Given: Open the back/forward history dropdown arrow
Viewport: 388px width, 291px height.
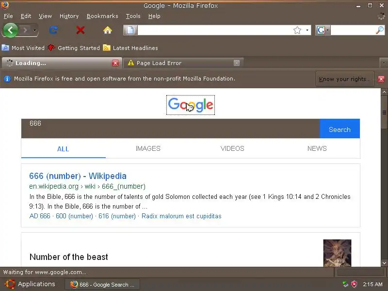Looking at the screenshot, I should 34,30.
